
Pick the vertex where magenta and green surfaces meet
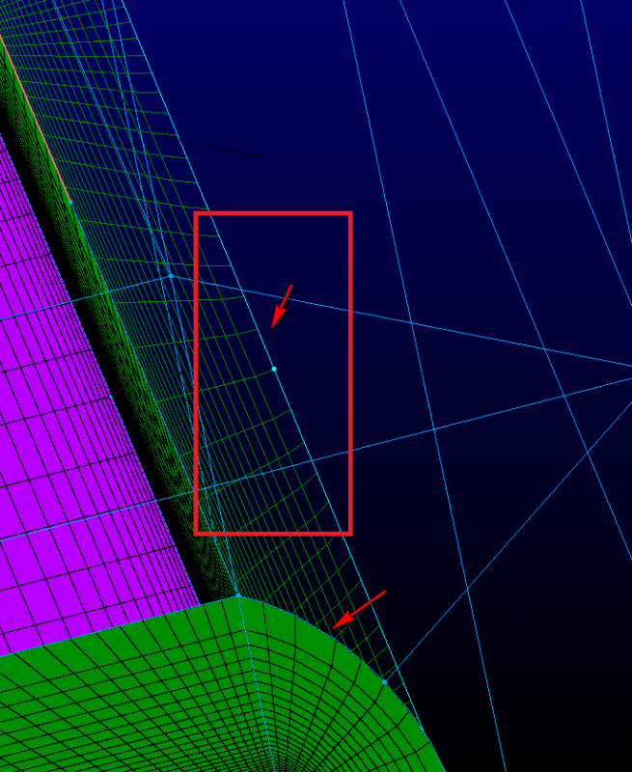point(238,595)
